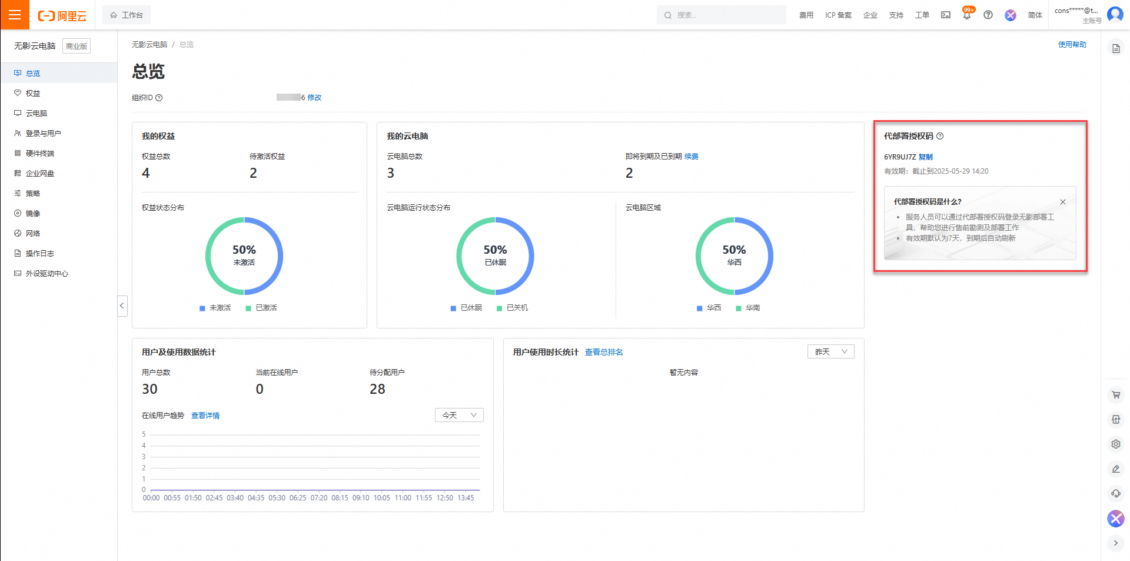Screen dimensions: 1130x561
Task: Open the Cloud Shell terminal icon
Action: point(946,15)
